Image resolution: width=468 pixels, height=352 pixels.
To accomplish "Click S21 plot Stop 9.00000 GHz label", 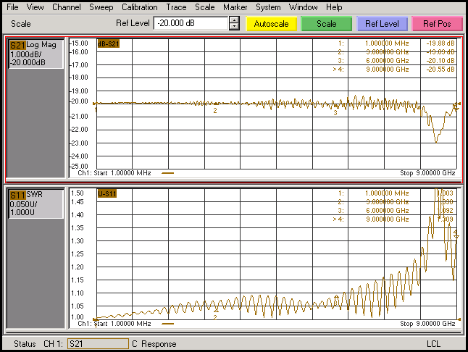I will pos(427,173).
